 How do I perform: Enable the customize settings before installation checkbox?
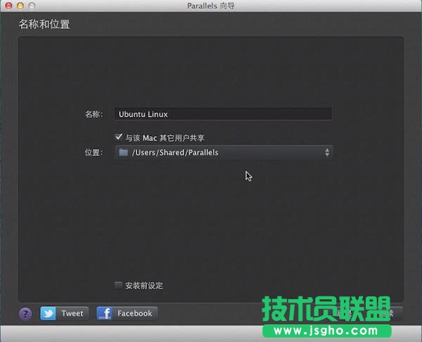pos(118,285)
